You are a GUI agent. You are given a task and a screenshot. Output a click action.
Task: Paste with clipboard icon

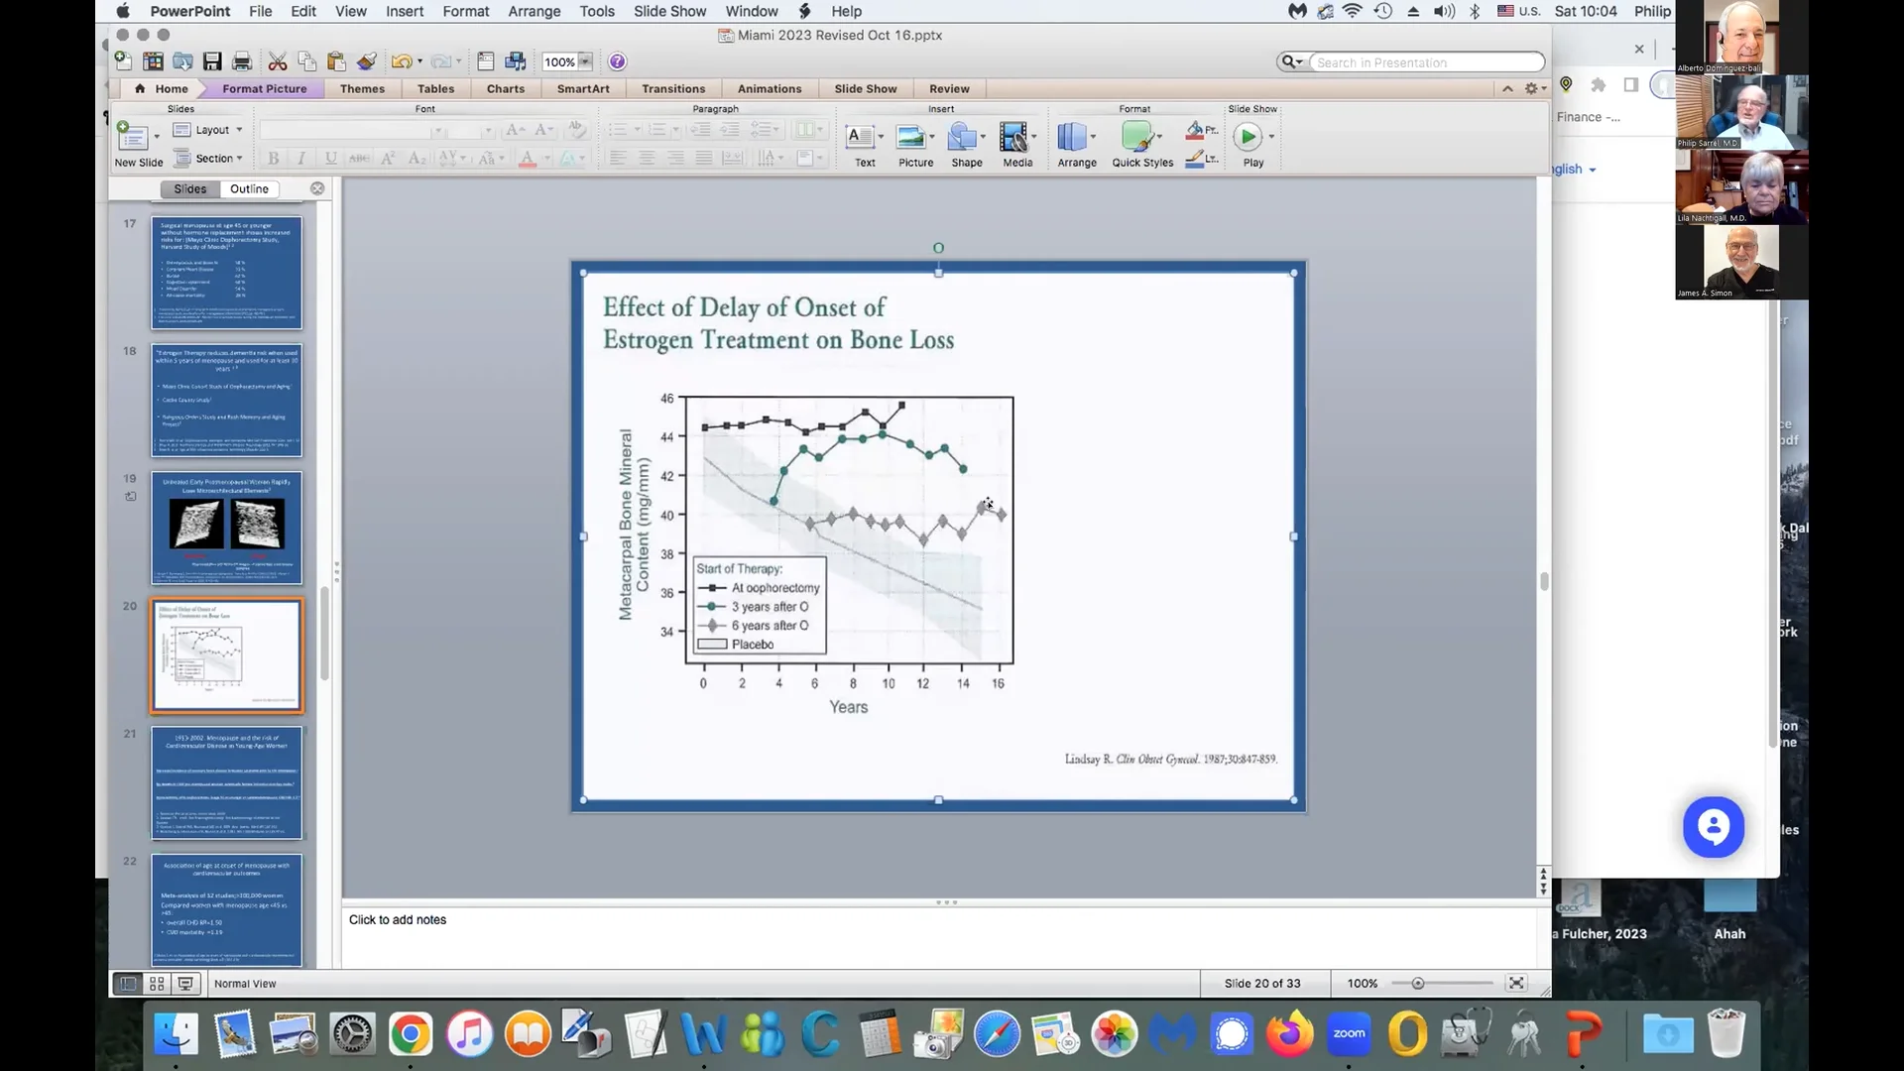[336, 61]
